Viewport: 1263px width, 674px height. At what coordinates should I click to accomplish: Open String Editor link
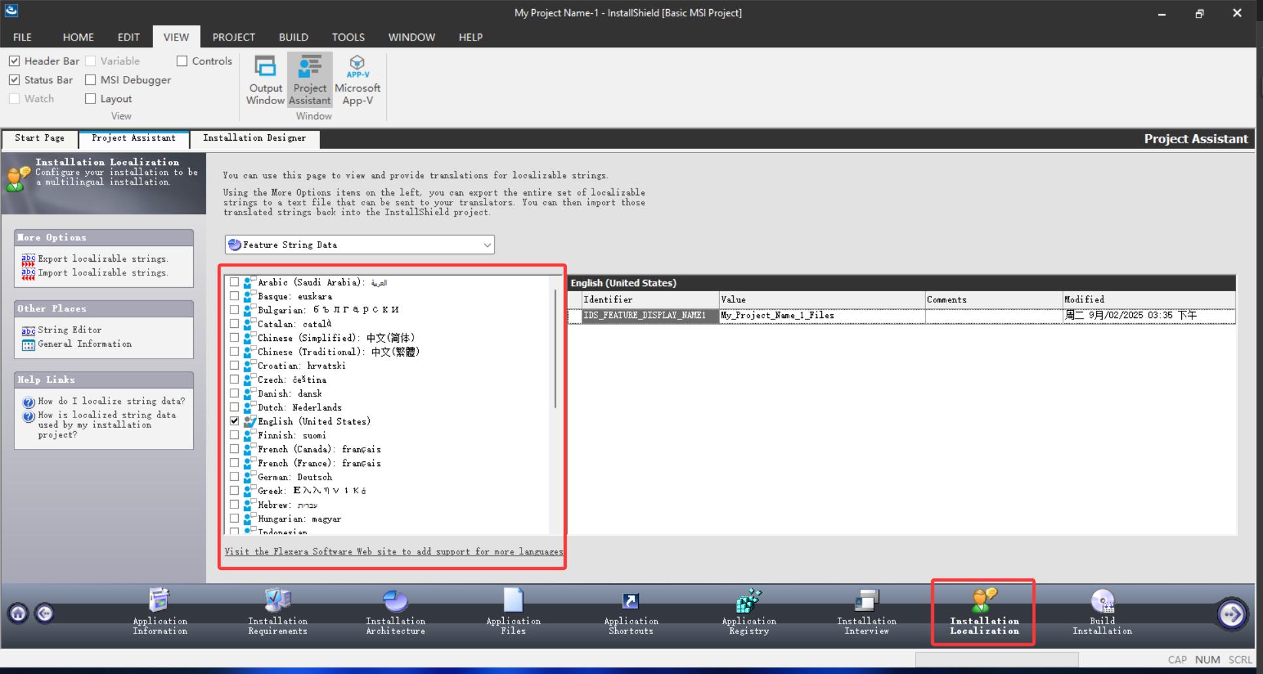(x=69, y=330)
